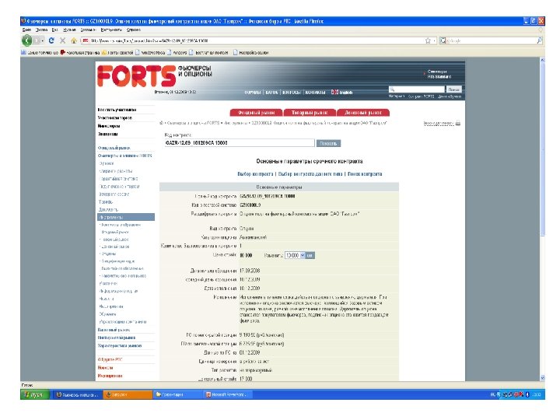Open the History menu in menu bar
This screenshot has width=560, height=420.
click(69, 30)
